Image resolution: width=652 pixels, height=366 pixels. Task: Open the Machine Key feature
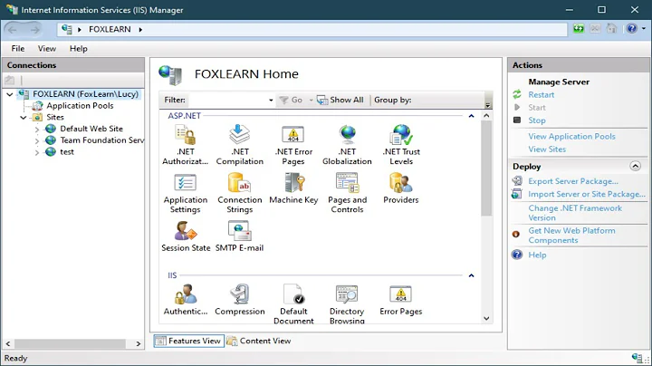coord(293,188)
